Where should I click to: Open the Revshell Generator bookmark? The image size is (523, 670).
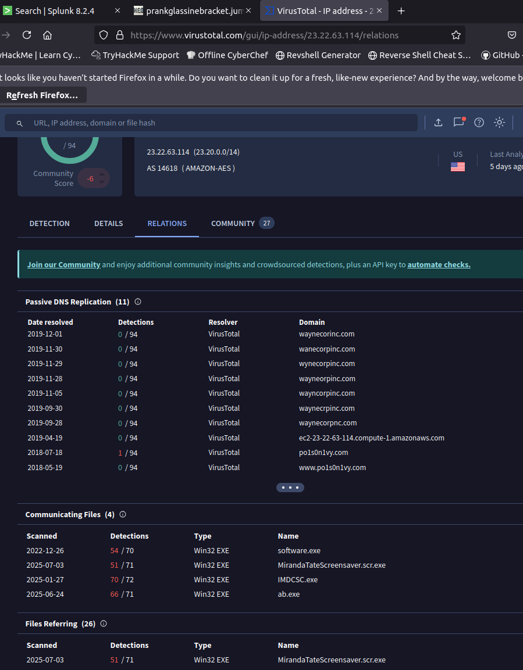point(318,55)
